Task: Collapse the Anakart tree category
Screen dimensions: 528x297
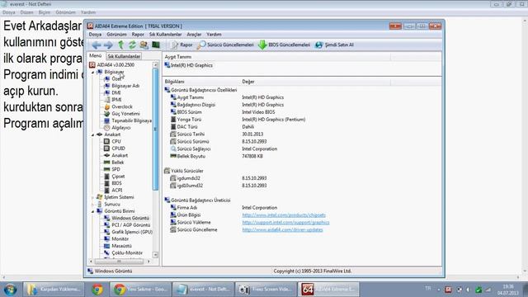Action: tap(93, 134)
